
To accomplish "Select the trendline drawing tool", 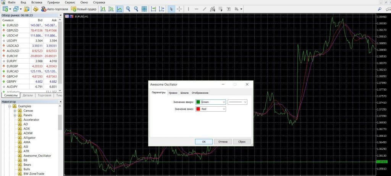I will coord(205,8).
